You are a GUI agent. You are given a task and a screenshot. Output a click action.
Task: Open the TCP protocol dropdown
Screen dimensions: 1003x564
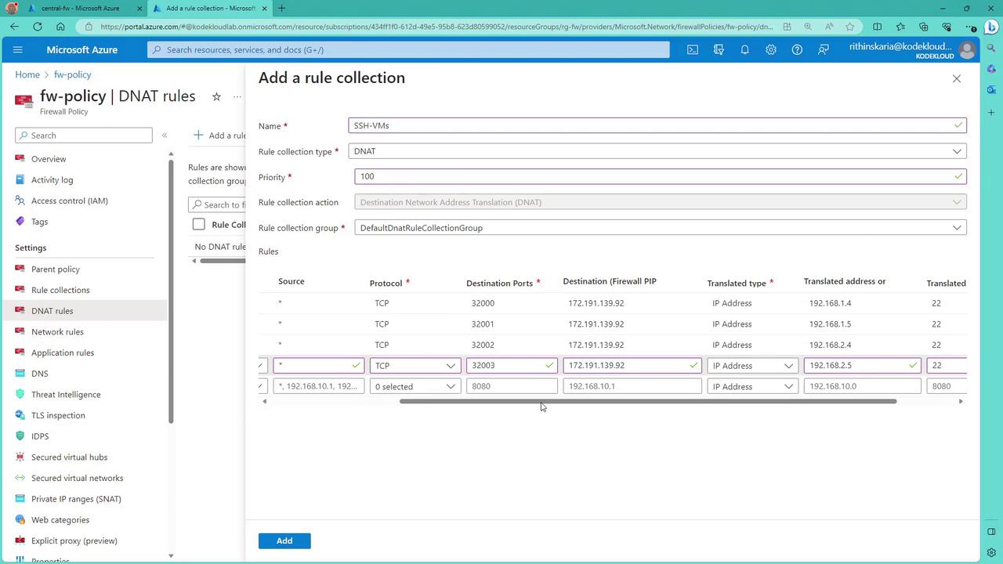pyautogui.click(x=415, y=366)
